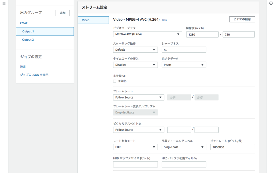This screenshot has width=275, height=173.
Task: Click the Info link beside Video - MPEG-4 AVC
Action: [164, 20]
